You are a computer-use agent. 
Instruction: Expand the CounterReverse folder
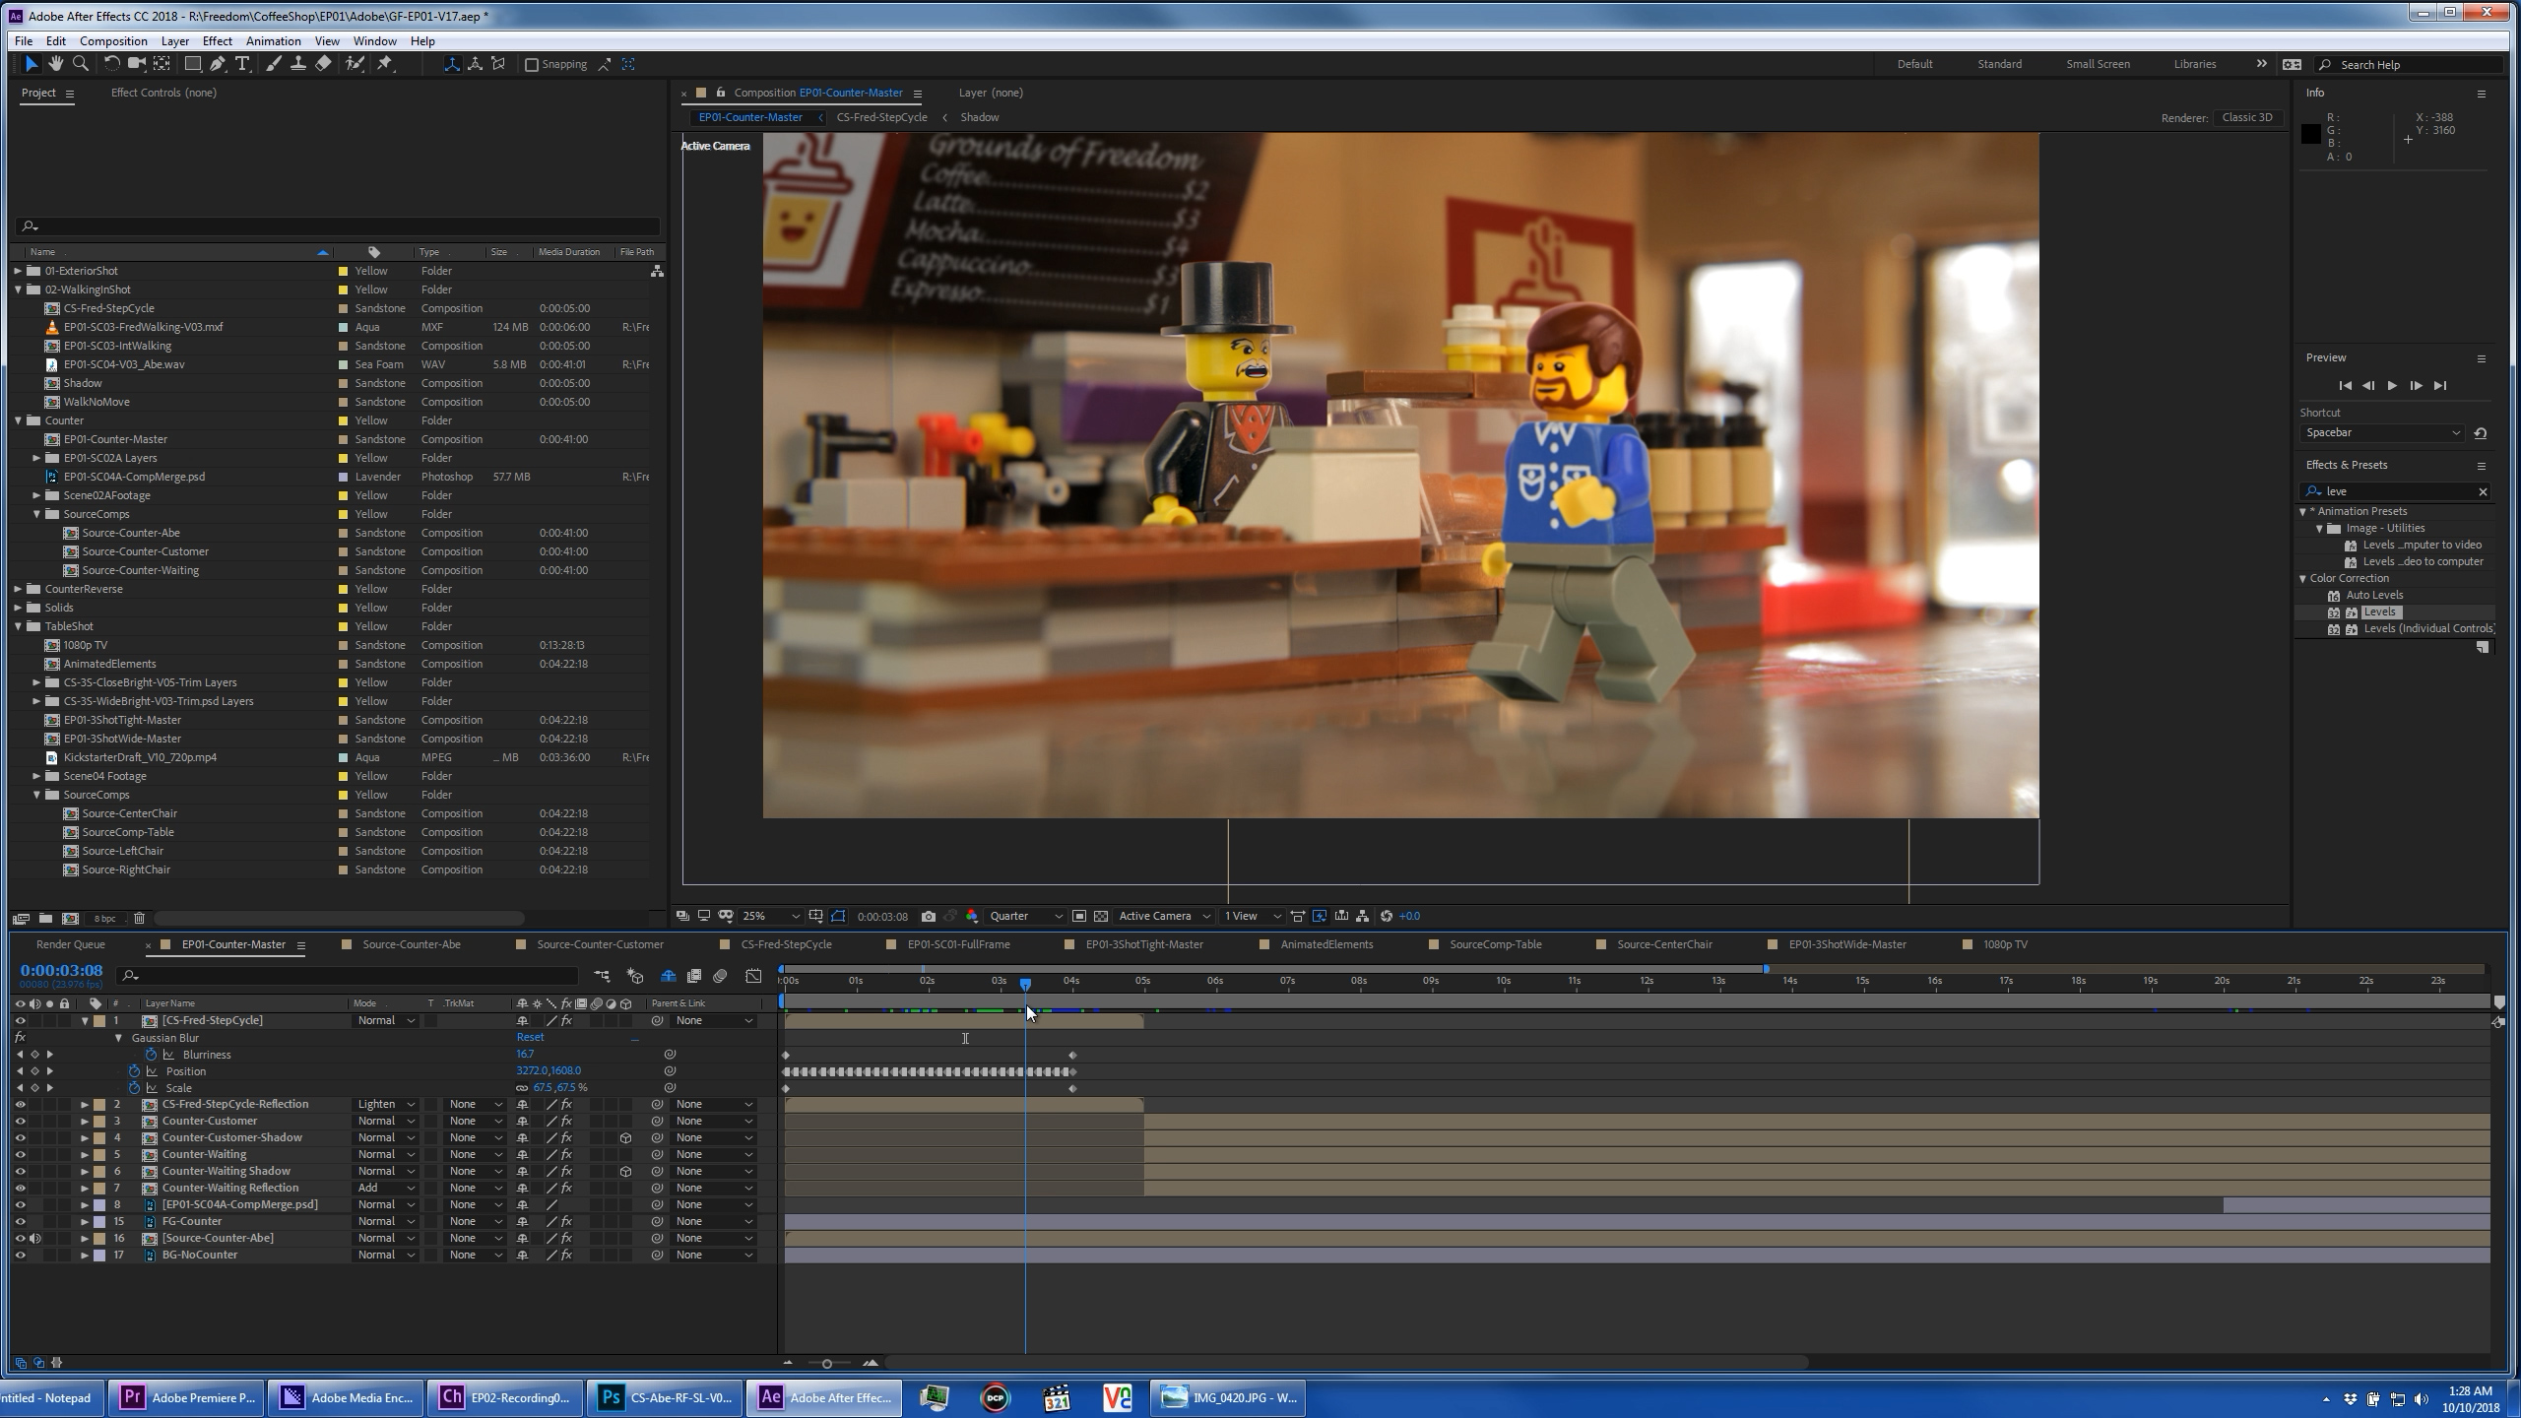click(x=18, y=589)
